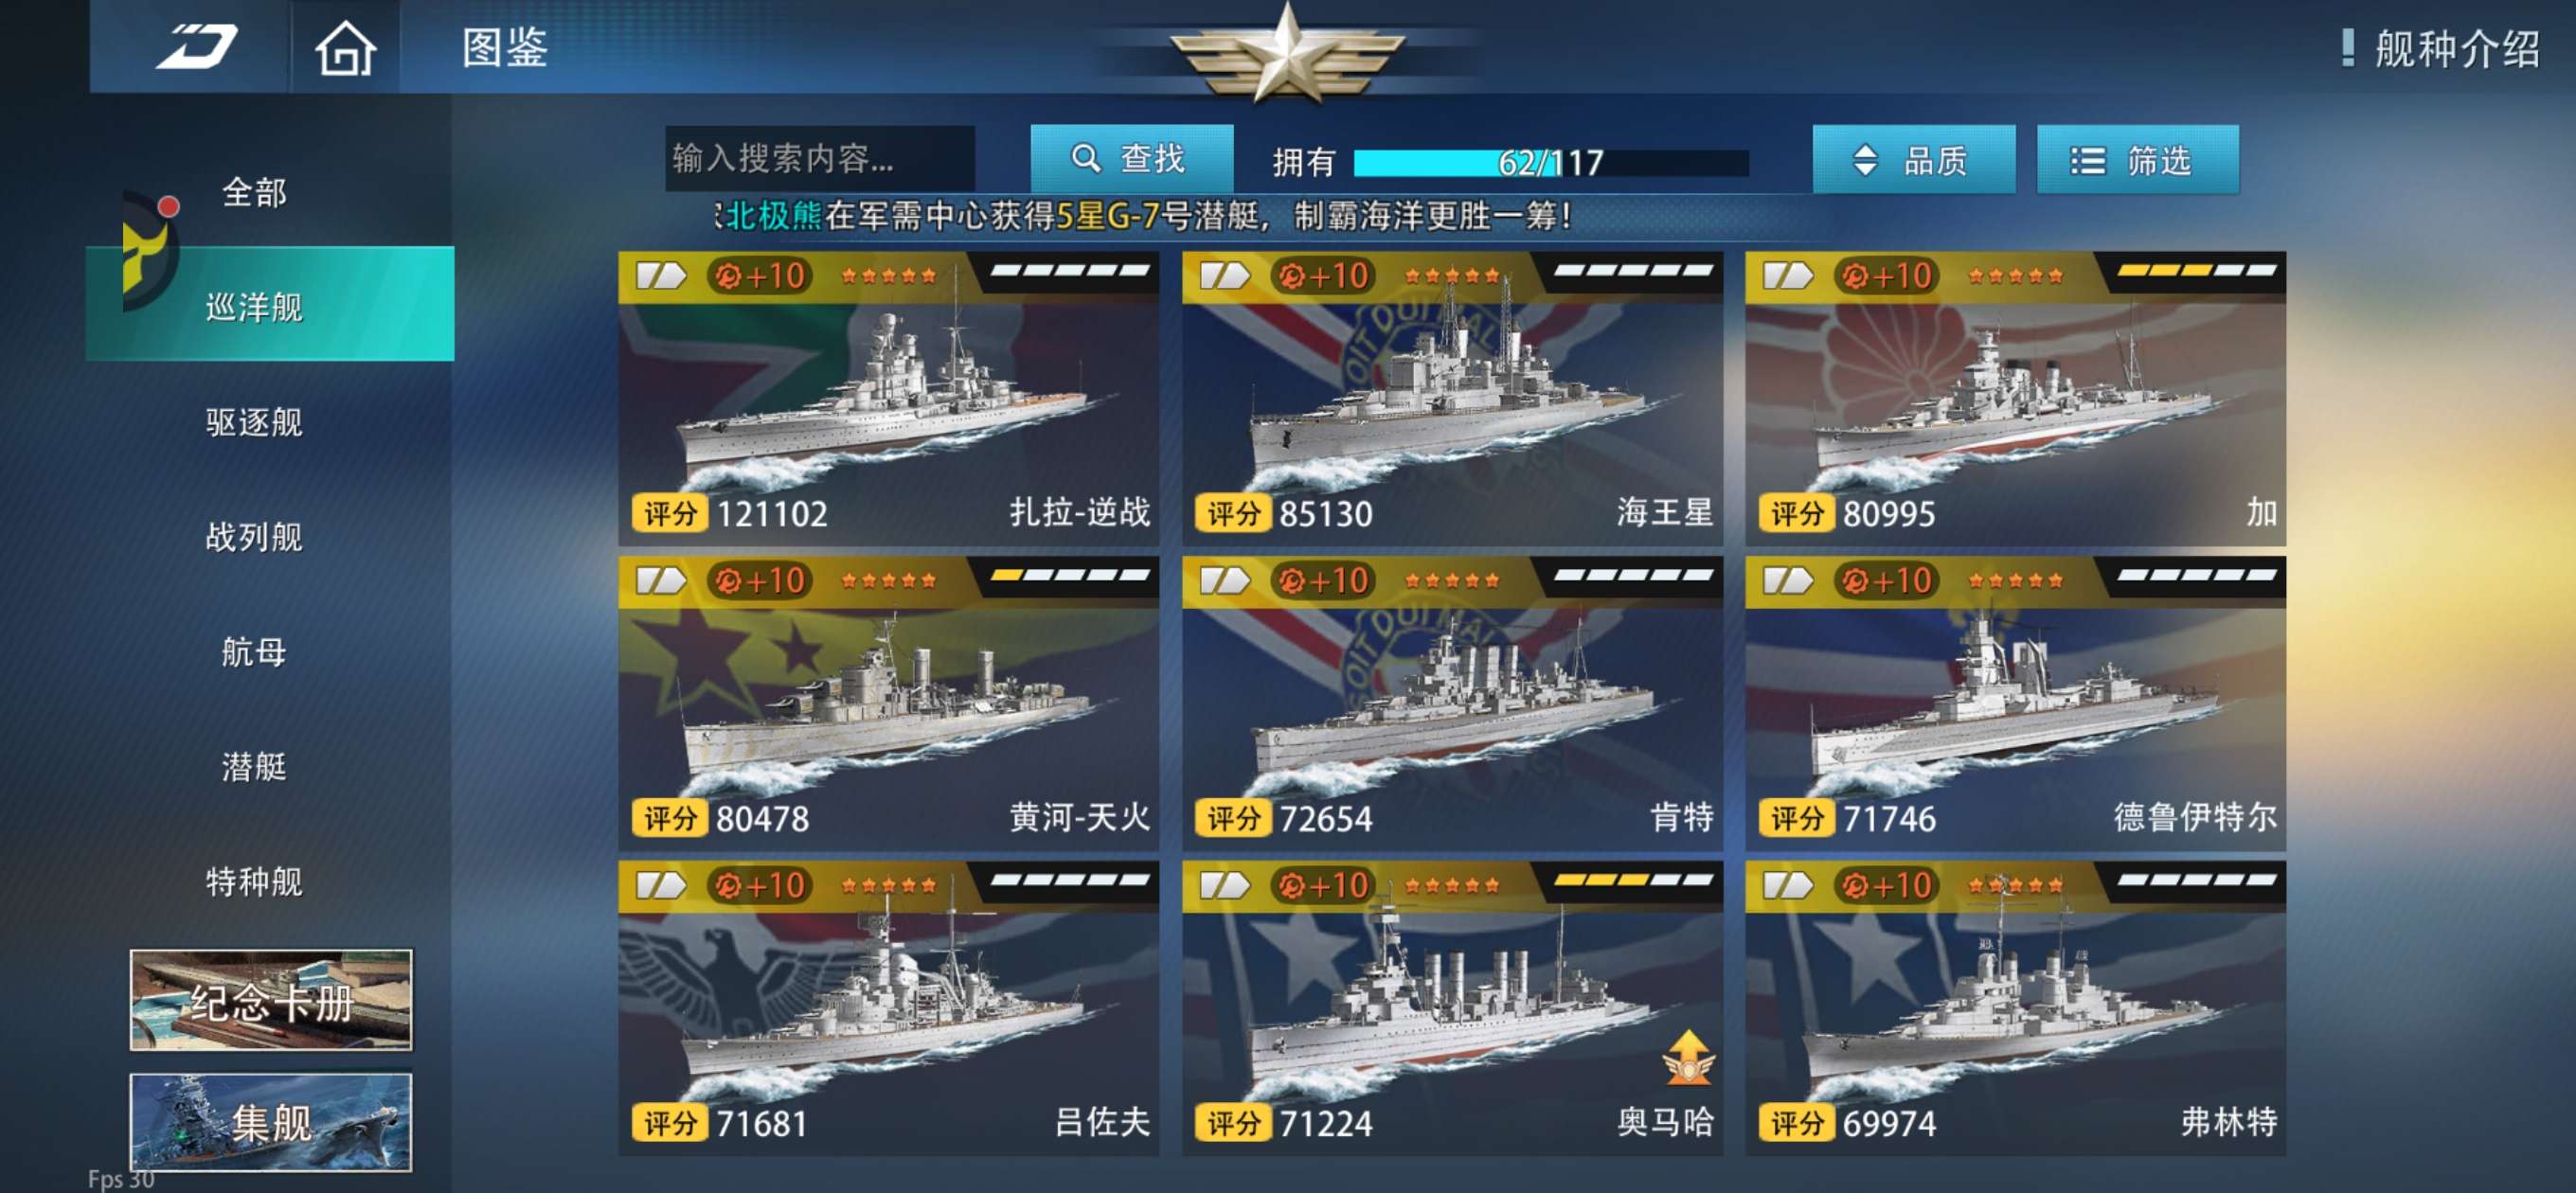
Task: Tap the magnifier 查找 search button
Action: (1131, 158)
